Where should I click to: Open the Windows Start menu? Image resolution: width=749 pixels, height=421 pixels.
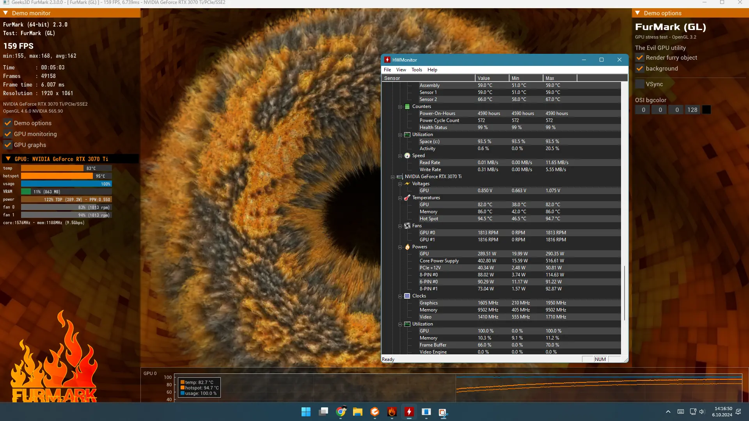coord(306,412)
